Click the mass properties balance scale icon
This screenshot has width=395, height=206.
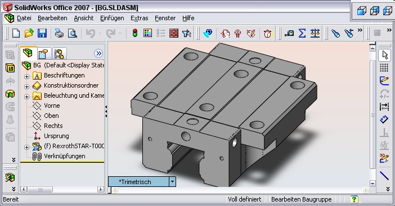coord(315,33)
